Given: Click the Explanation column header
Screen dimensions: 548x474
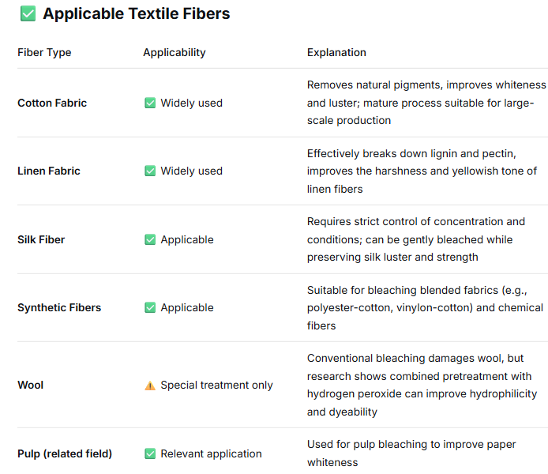Looking at the screenshot, I should pos(336,52).
